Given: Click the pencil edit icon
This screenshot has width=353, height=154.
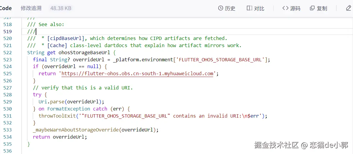Looking at the screenshot, I should 349,8.
